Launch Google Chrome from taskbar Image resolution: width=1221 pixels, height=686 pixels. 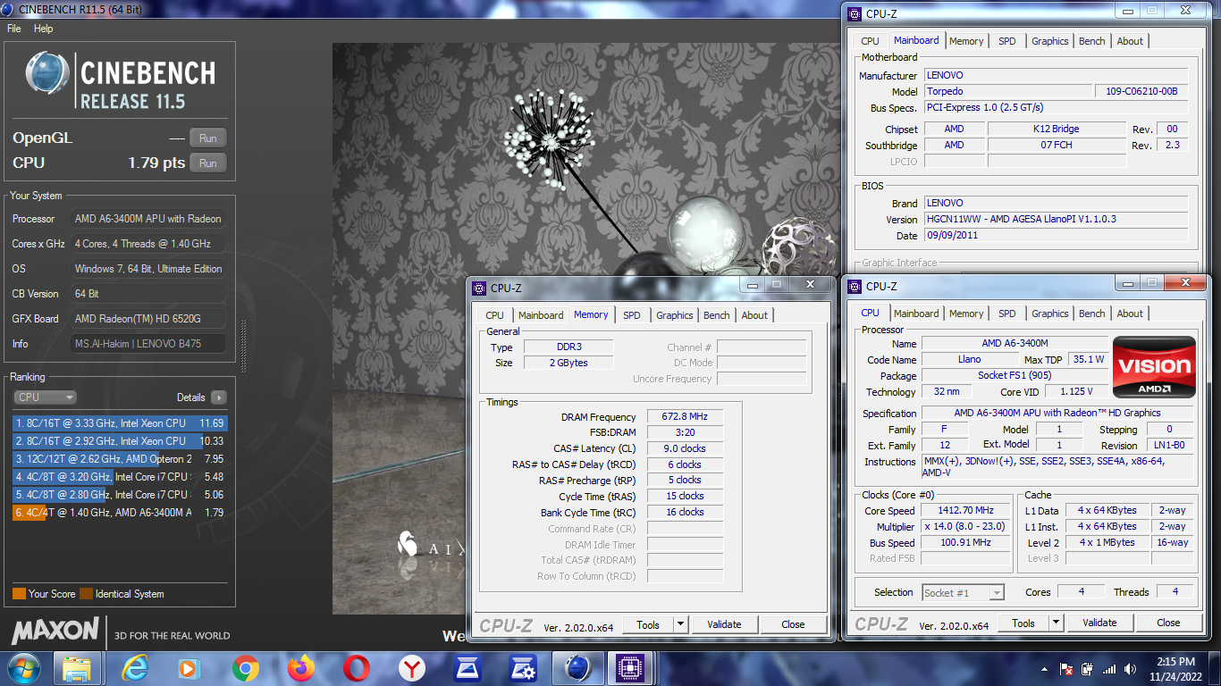click(245, 668)
